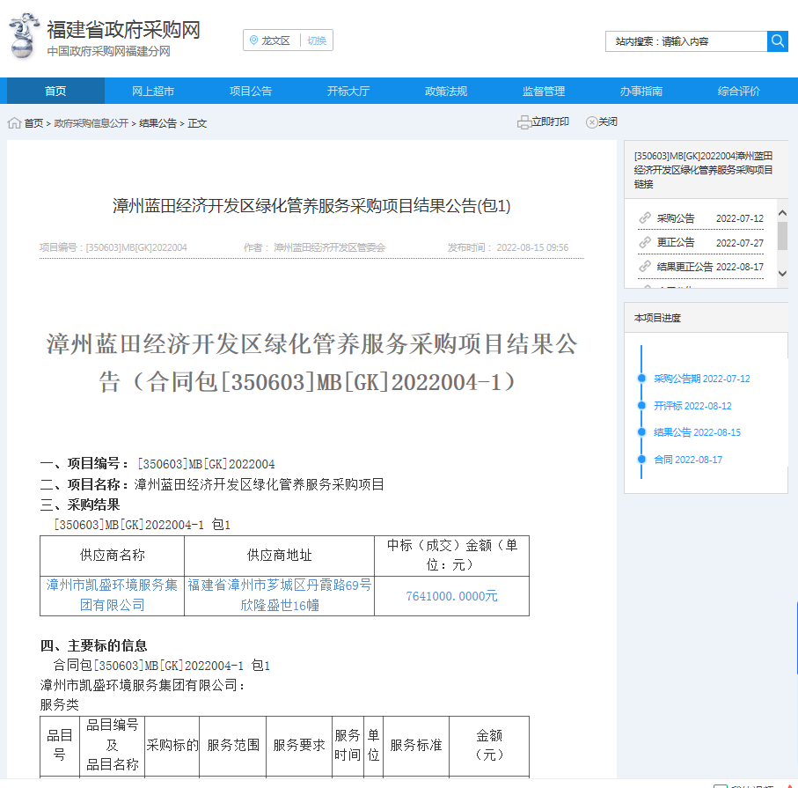798x788 pixels.
Task: Click the bid amount 7641000.0000元
Action: 451,596
